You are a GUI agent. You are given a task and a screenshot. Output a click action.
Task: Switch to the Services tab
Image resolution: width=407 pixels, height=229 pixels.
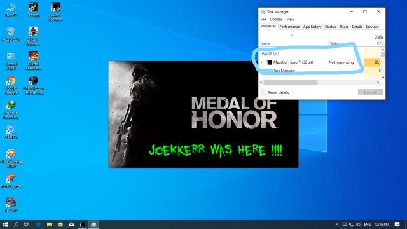pos(372,27)
